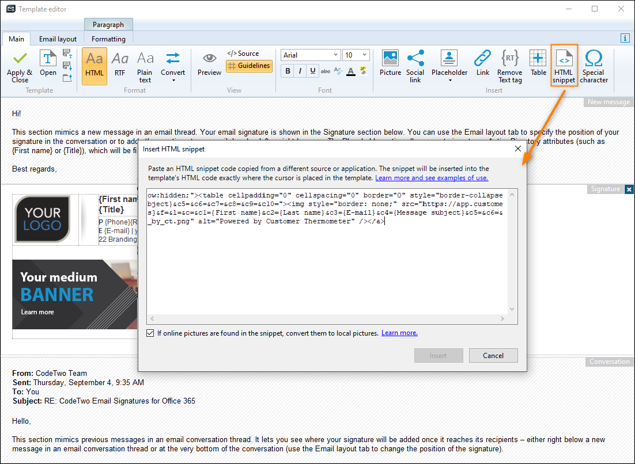
Task: Uncheck convert online pictures to local checkbox
Action: [150, 333]
